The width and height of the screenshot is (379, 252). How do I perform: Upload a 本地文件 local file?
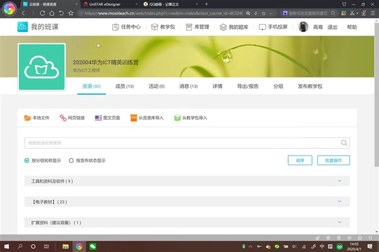(x=37, y=118)
